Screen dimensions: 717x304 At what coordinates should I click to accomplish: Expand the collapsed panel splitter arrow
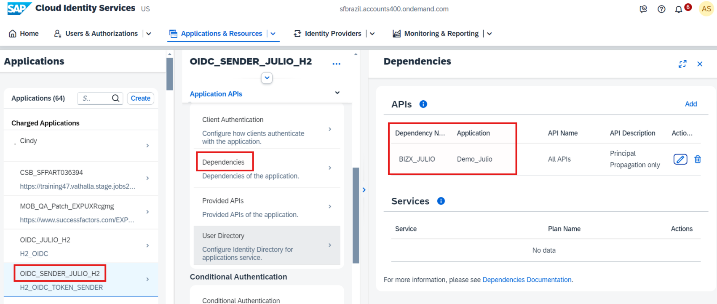364,190
